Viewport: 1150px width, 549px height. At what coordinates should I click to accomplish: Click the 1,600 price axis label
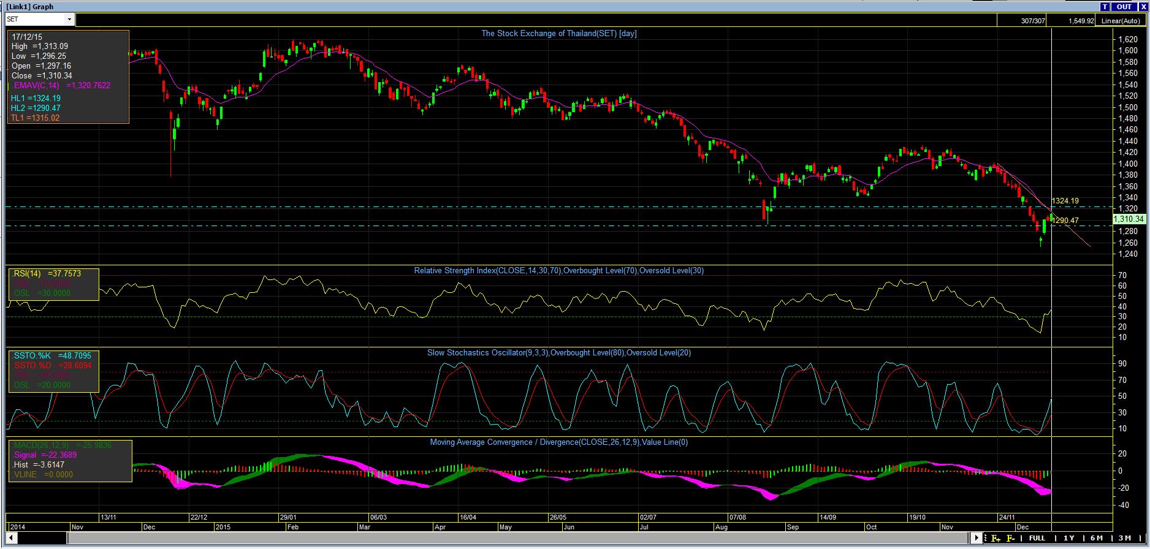1129,50
